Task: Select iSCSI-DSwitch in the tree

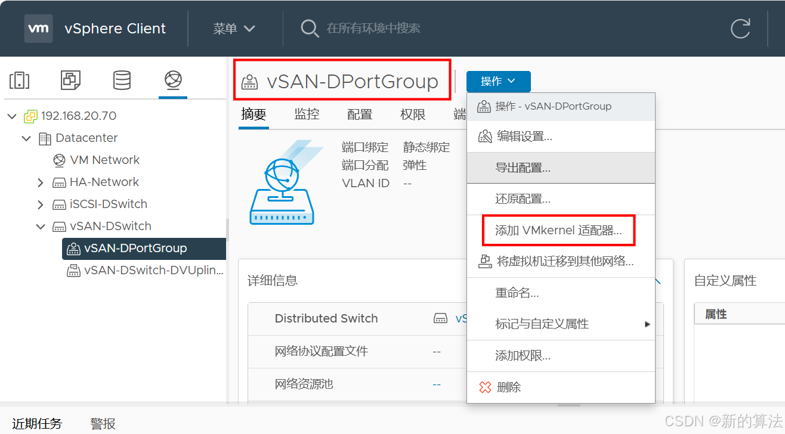Action: 108,204
